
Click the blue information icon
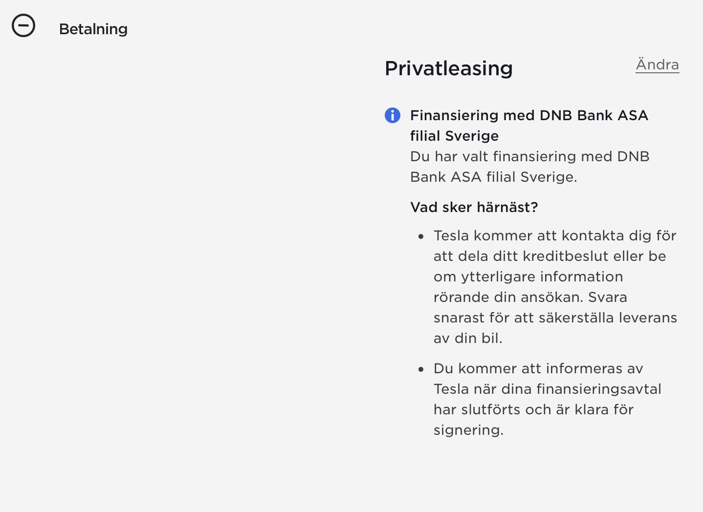click(393, 115)
